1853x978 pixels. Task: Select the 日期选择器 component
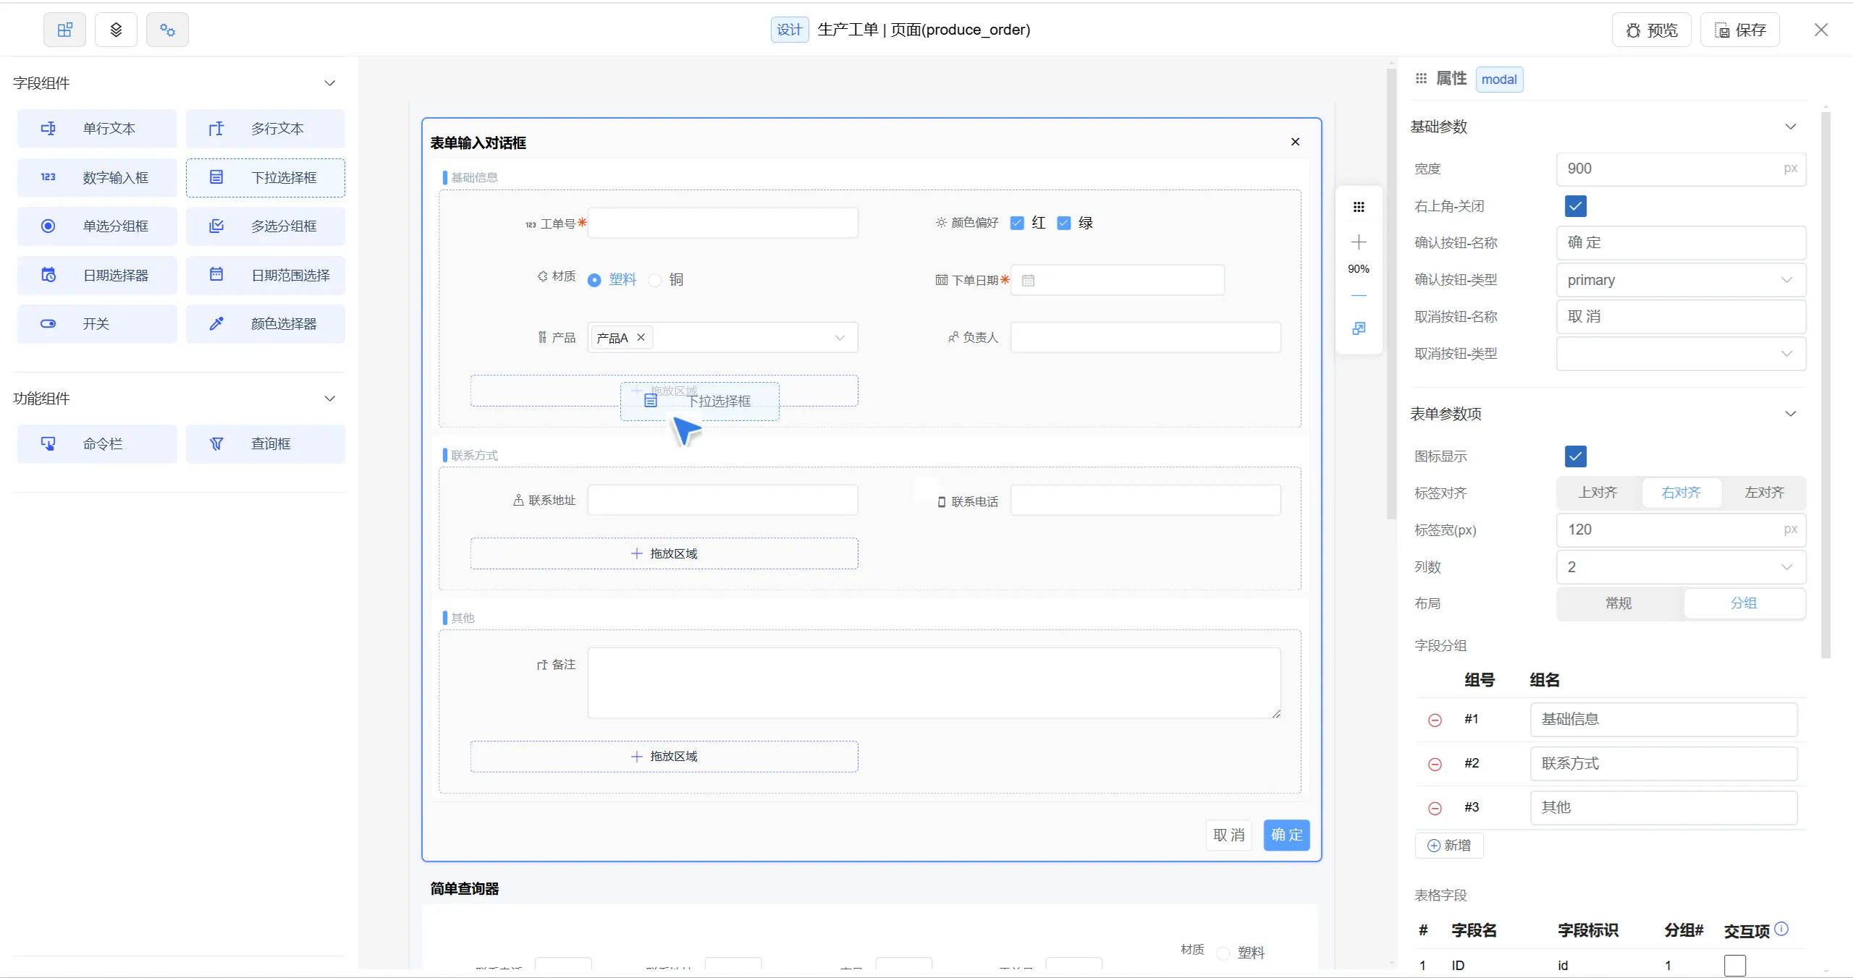pyautogui.click(x=97, y=275)
